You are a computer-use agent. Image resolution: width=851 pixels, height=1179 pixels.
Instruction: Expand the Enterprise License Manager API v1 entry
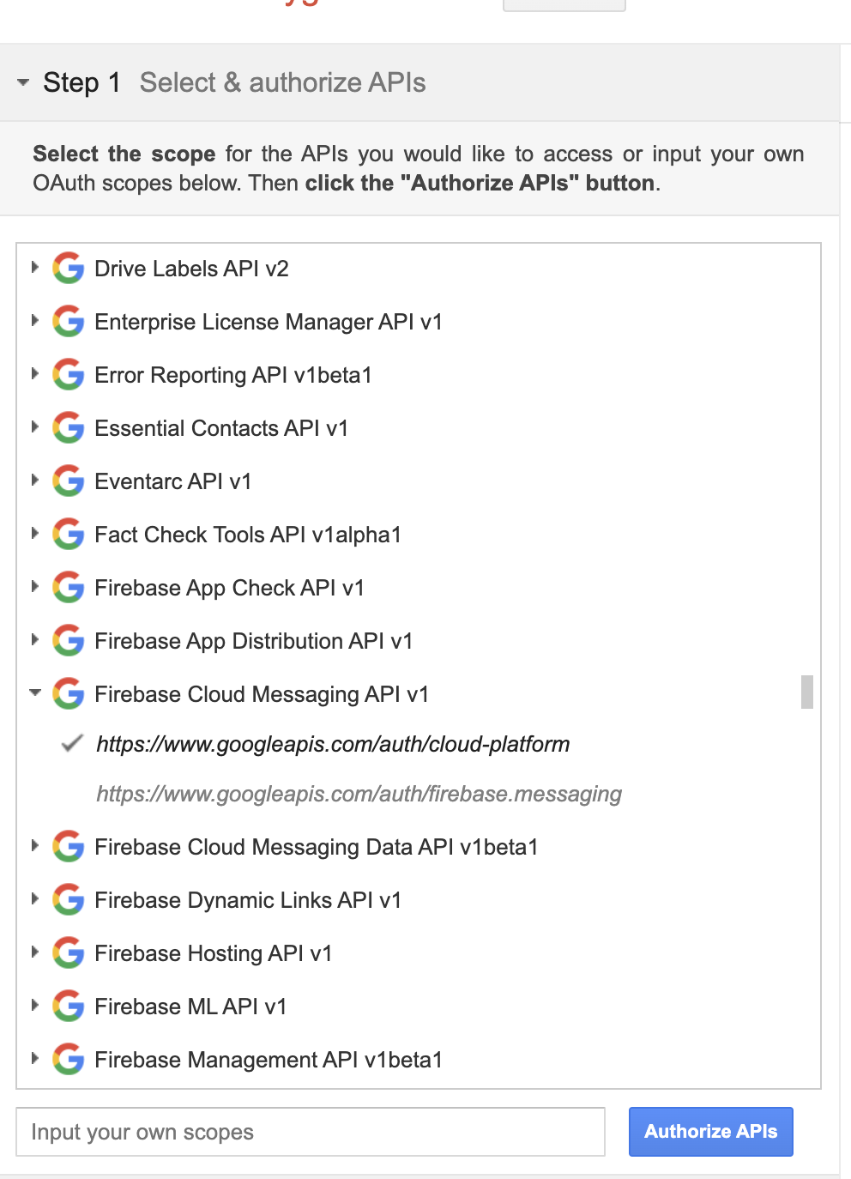click(34, 322)
